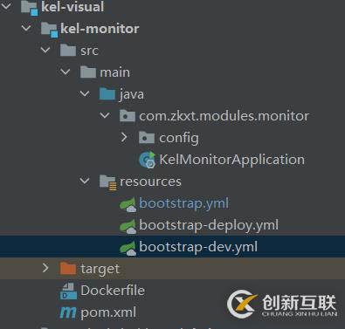Collapse the kel-monitor module node

tap(26, 28)
